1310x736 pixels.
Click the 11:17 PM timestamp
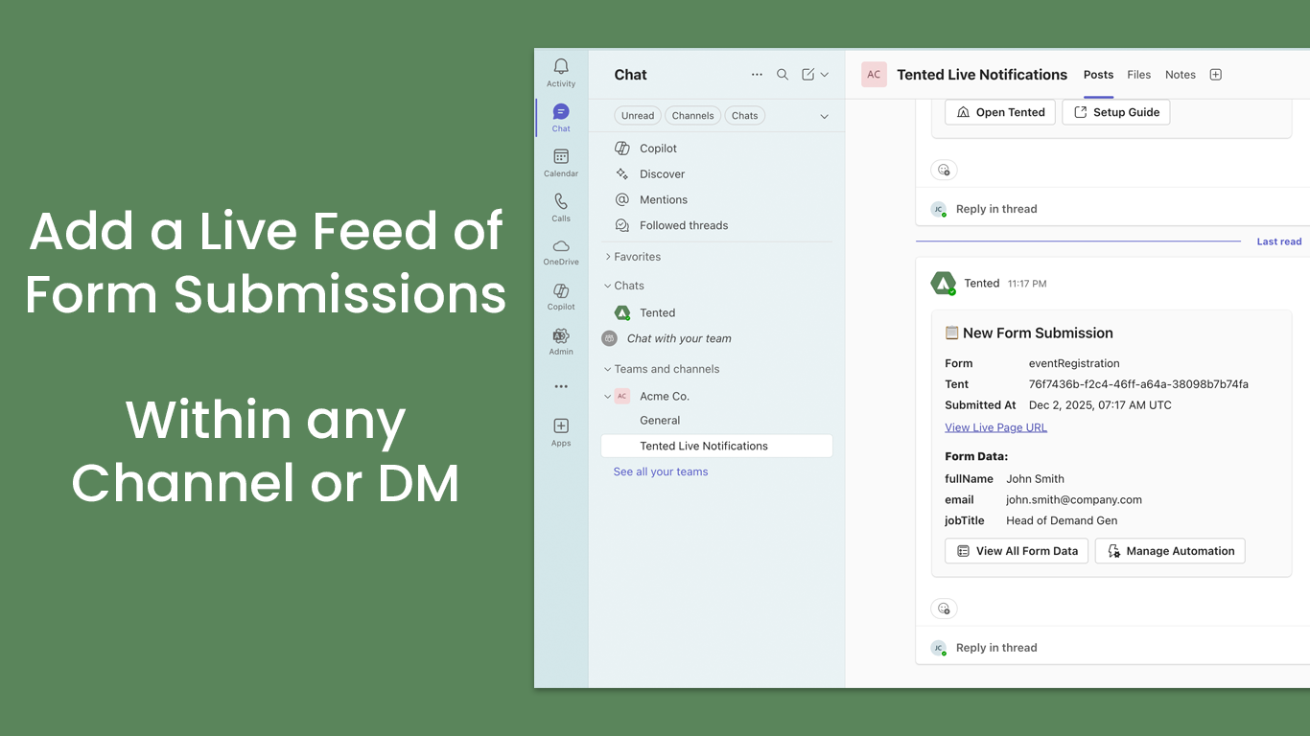(x=1027, y=284)
